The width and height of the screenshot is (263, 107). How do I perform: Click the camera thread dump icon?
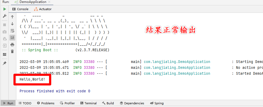5,32
